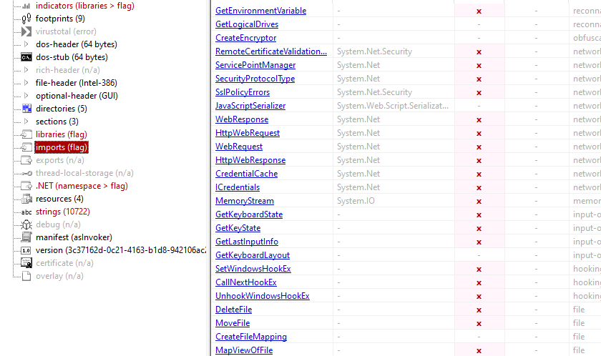Click the resources icon
The image size is (601, 356).
[26, 199]
